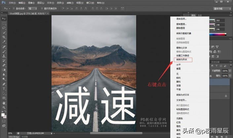The image size is (233, 138).
Task: Select the Brush tool
Action: (4, 52)
